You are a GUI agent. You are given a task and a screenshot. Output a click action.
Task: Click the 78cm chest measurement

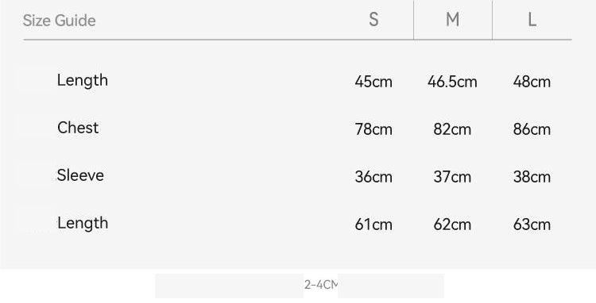pyautogui.click(x=373, y=129)
